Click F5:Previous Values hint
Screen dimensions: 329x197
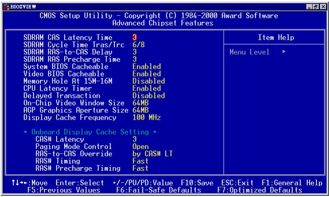click(64, 190)
